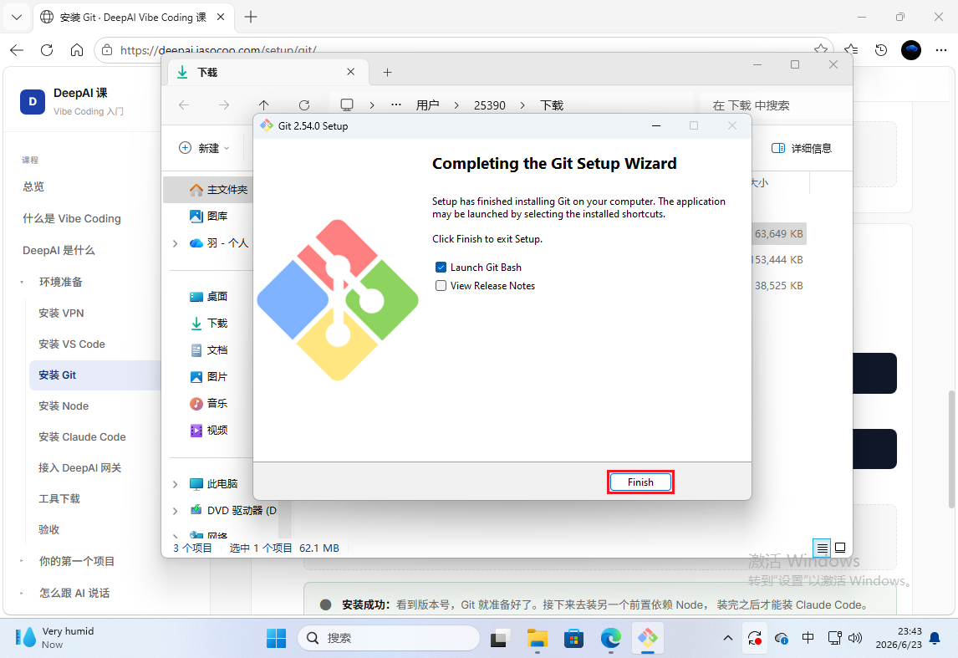Go up one folder in File Explorer
Image resolution: width=958 pixels, height=658 pixels.
click(264, 105)
